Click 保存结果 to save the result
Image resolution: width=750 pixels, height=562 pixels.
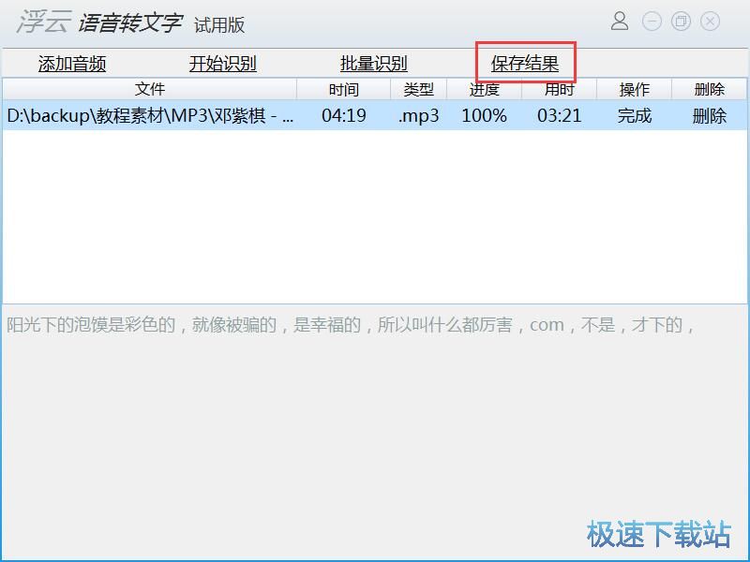pyautogui.click(x=525, y=64)
